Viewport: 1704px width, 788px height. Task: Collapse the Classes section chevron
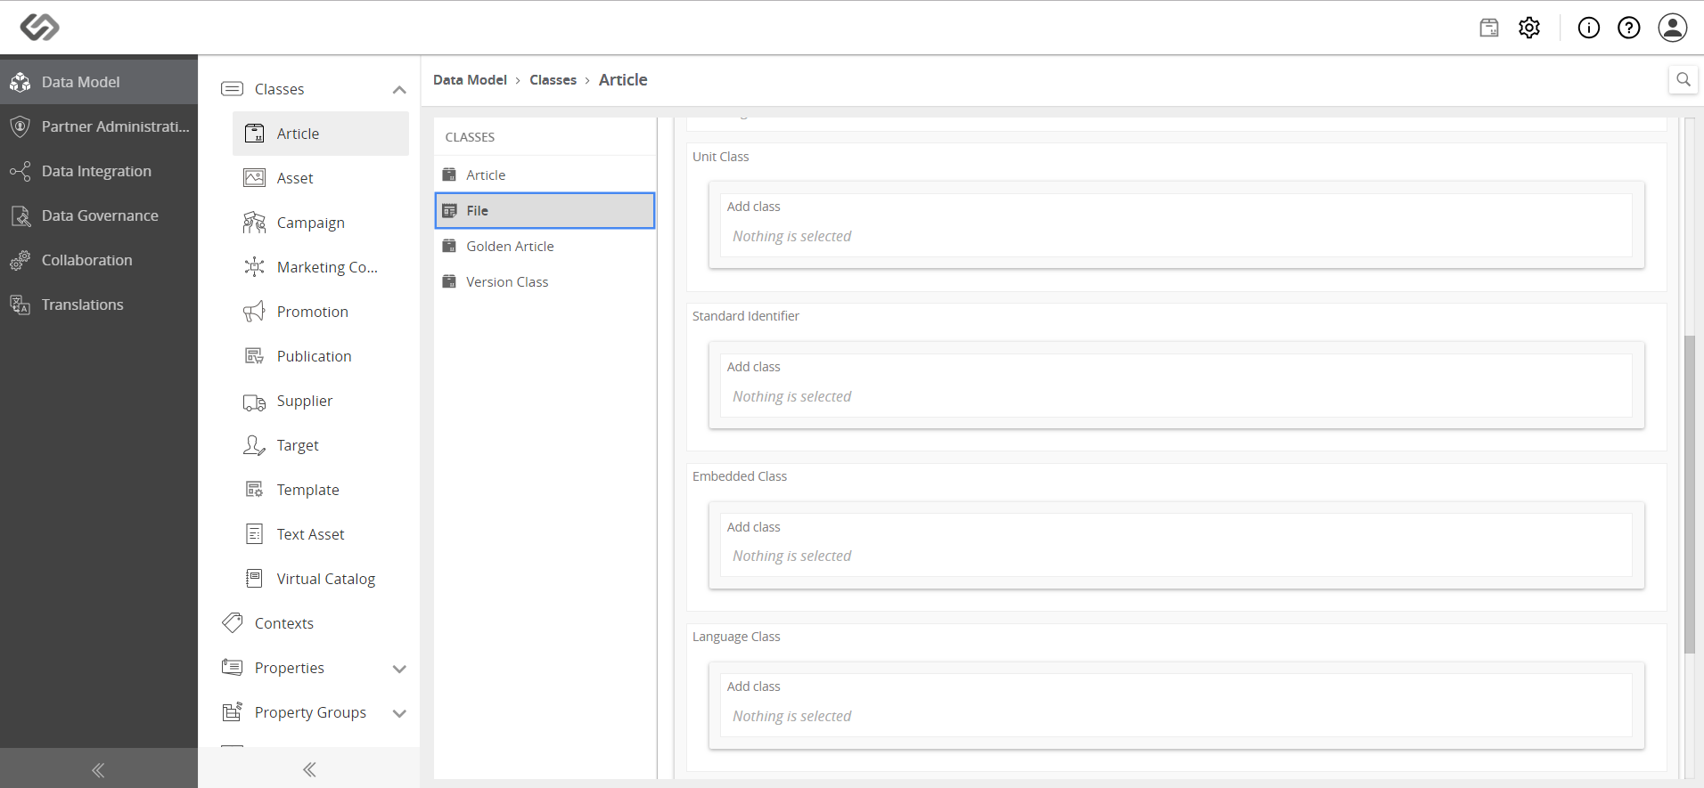[x=399, y=90]
